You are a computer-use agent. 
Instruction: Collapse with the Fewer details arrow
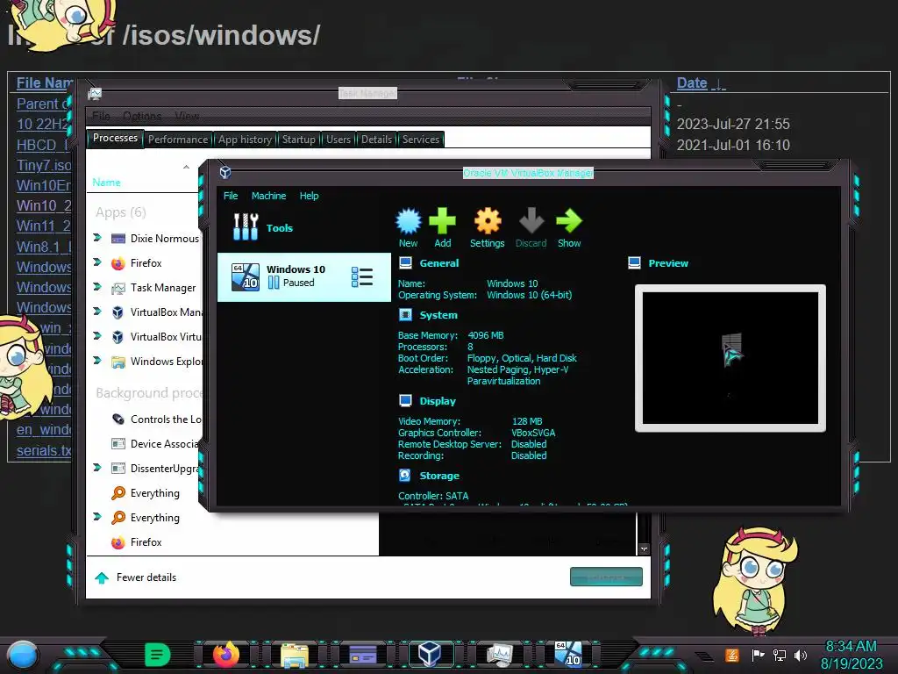click(x=102, y=577)
